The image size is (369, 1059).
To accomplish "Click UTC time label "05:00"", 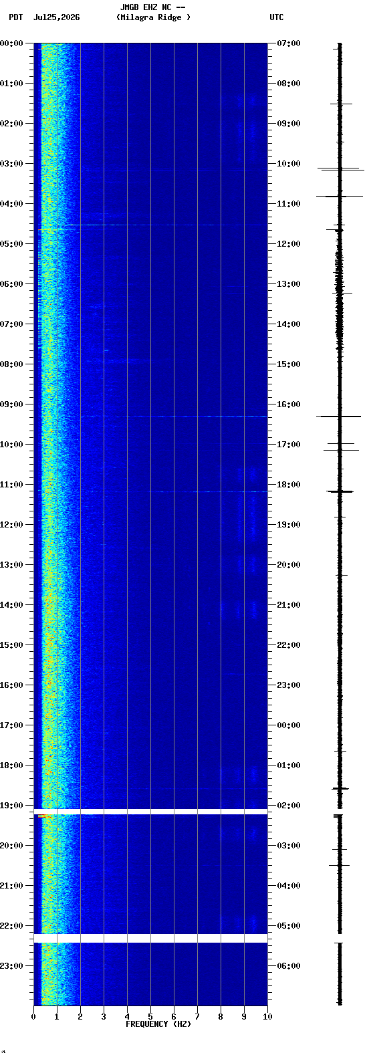I will click(289, 926).
